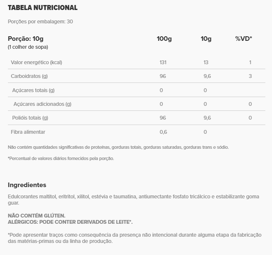
Task: Click the Percentual de valores diários footnote
Action: [61, 159]
